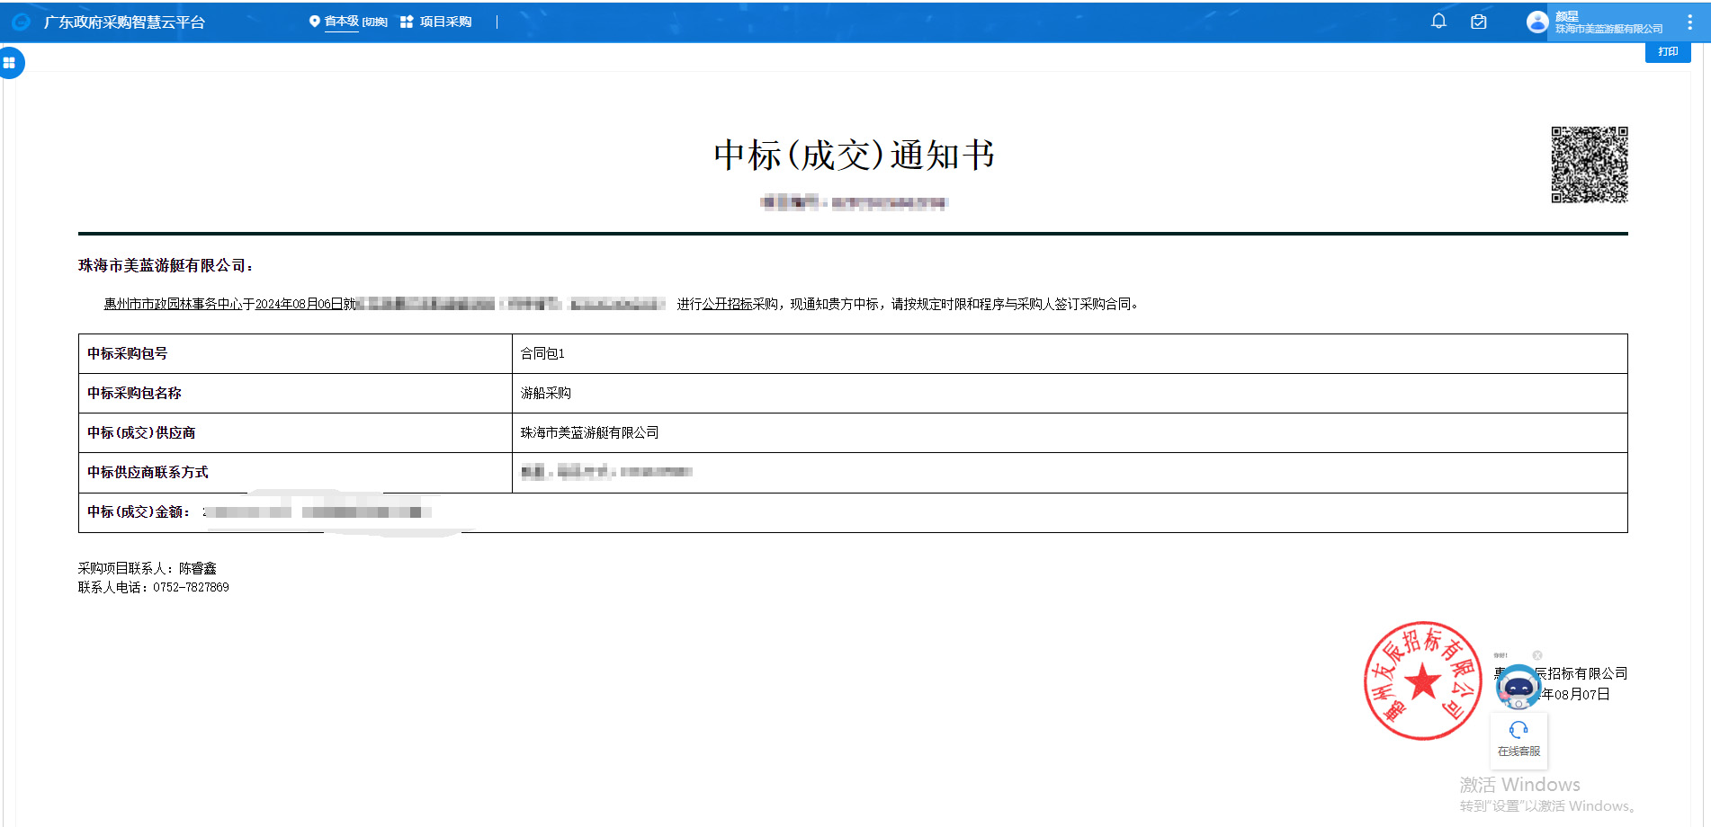Switch region via 省本级 [切换]
Viewport: 1711px width, 827px height.
tap(355, 22)
